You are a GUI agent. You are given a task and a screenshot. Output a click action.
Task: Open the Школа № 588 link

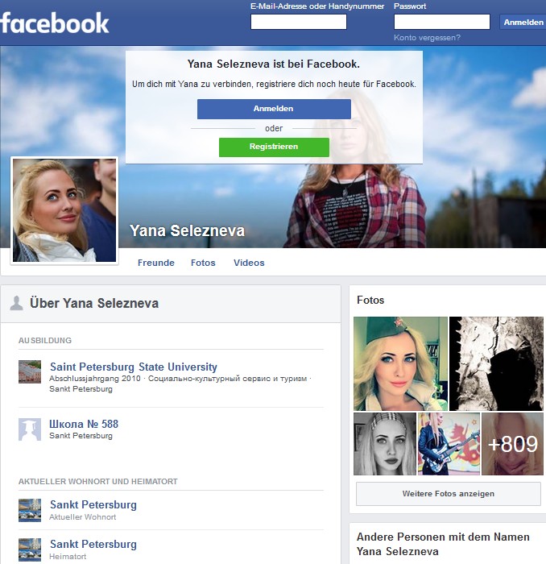(x=84, y=424)
